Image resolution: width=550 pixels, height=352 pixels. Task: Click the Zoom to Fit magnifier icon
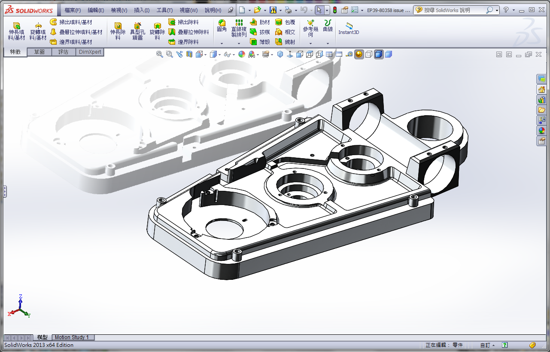point(160,54)
